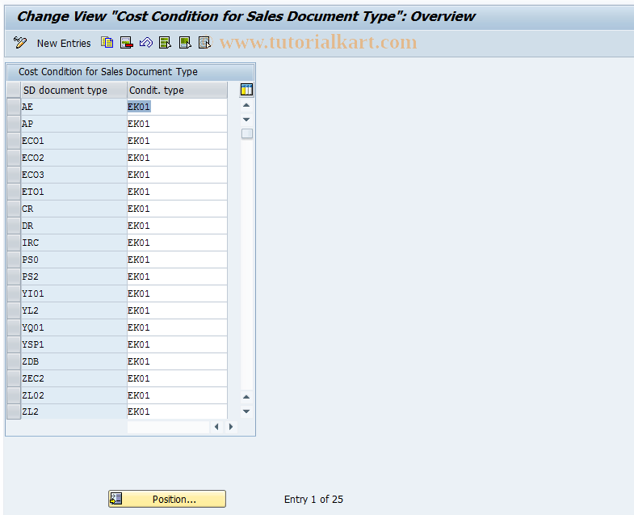Click the condition type field for AP
Screen dimensions: 634x515
(x=177, y=124)
